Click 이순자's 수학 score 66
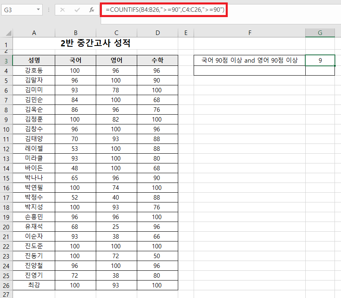The image size is (341, 298). pyautogui.click(x=158, y=236)
